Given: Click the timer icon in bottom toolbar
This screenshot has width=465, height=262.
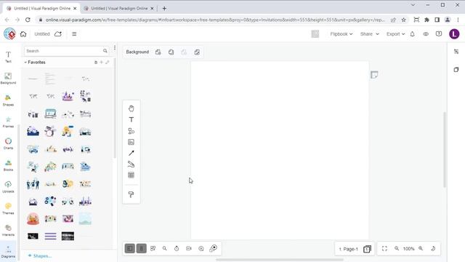Looking at the screenshot, I should point(177,248).
